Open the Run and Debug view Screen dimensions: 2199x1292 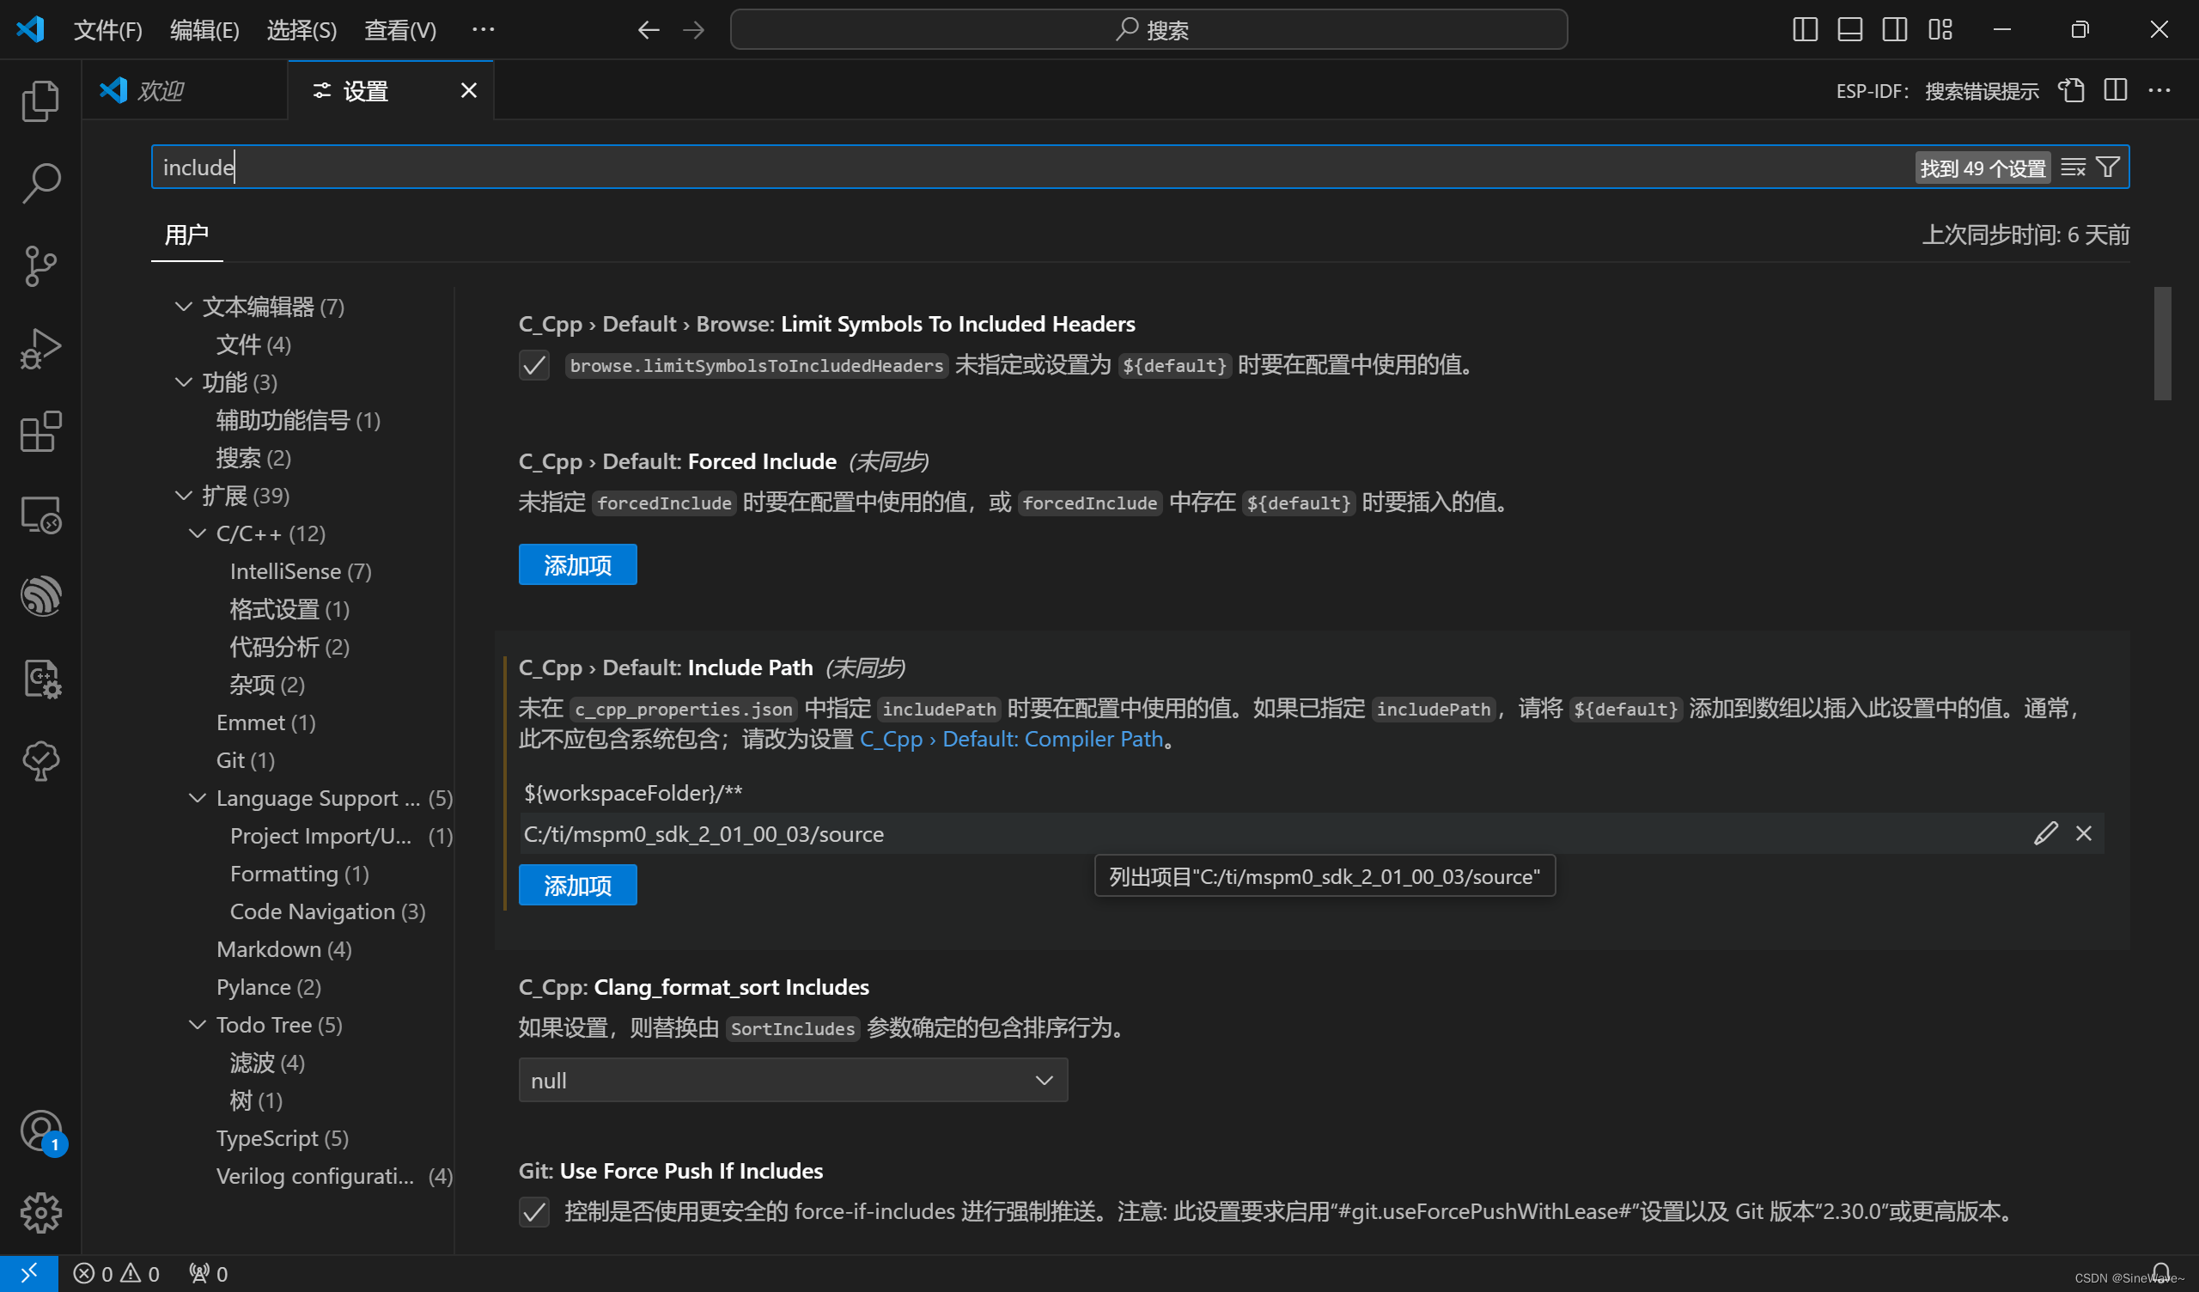click(x=40, y=348)
